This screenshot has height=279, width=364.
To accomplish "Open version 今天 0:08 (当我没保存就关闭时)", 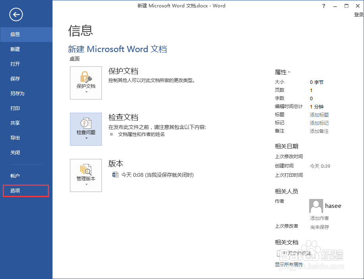I will coord(157,175).
